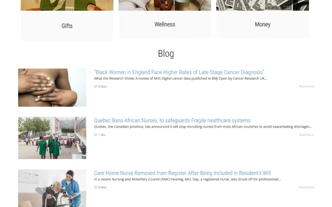Open the Black Women Late-Stage Cancer article title
Viewport: 332px width, 207px height.
179,72
